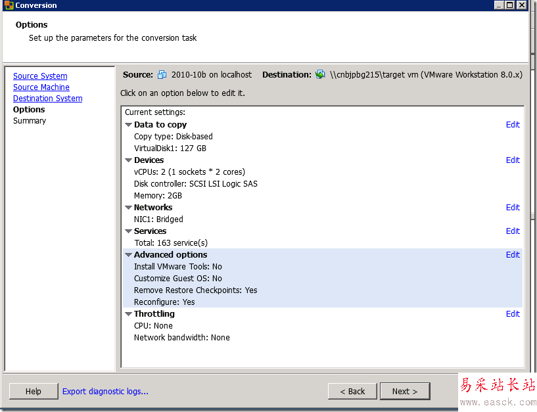Image resolution: width=537 pixels, height=412 pixels.
Task: Select the Throttling heading
Action: [154, 314]
